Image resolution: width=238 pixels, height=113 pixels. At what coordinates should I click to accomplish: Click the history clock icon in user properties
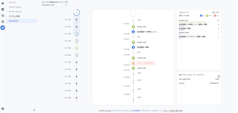219,77
